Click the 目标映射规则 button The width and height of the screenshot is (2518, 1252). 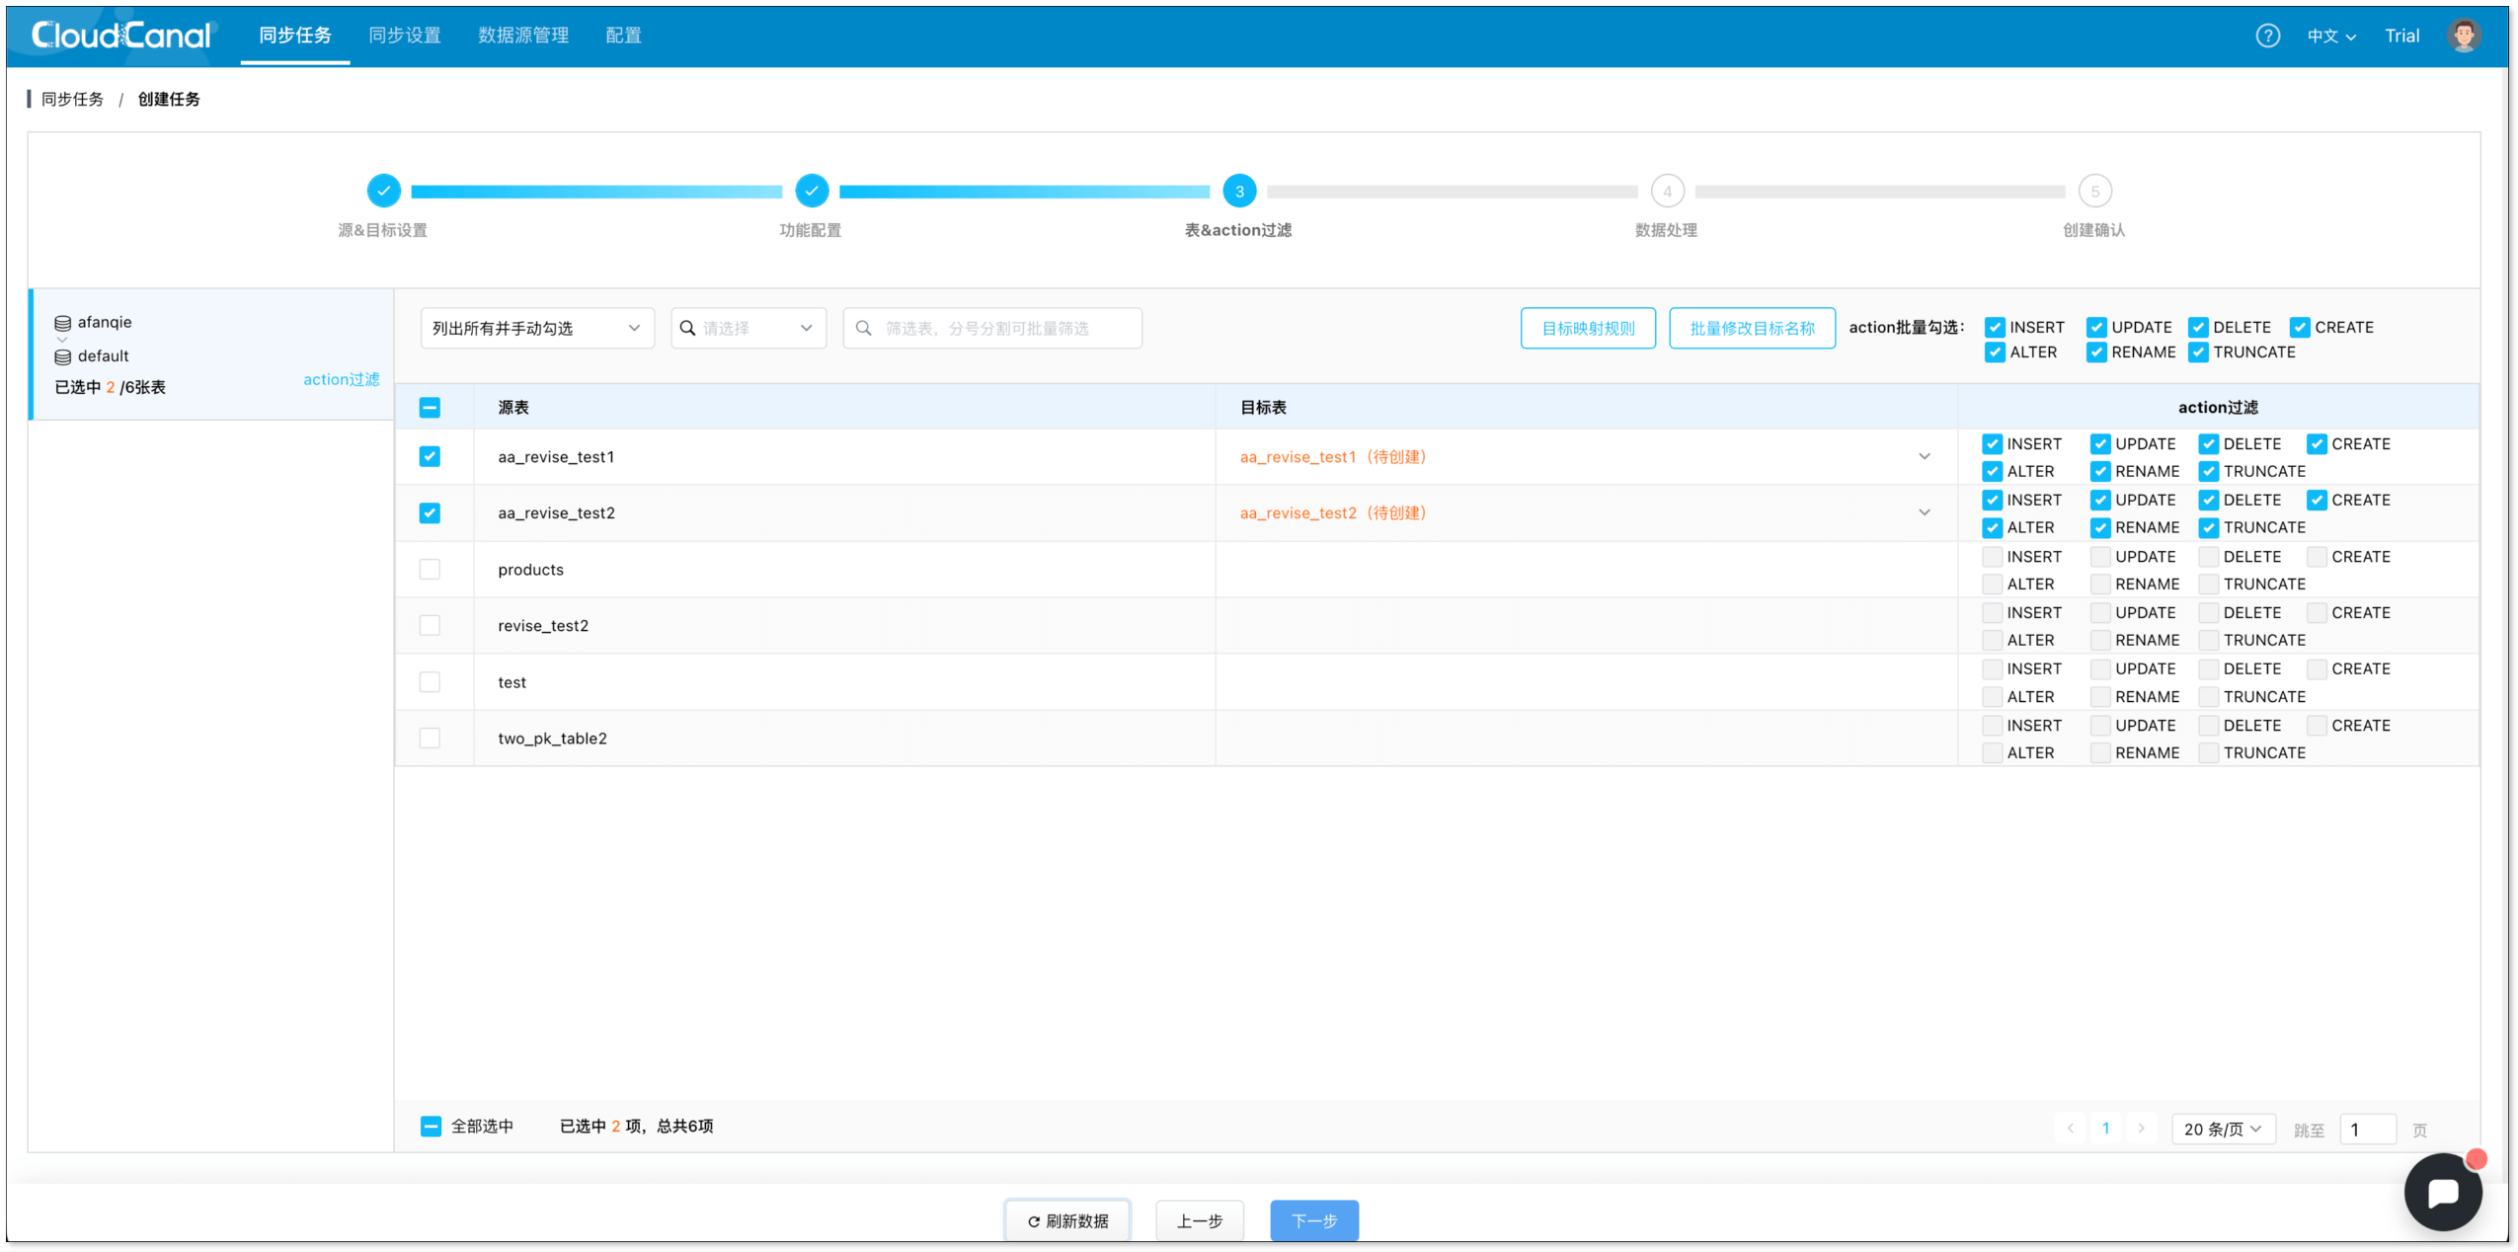point(1587,328)
